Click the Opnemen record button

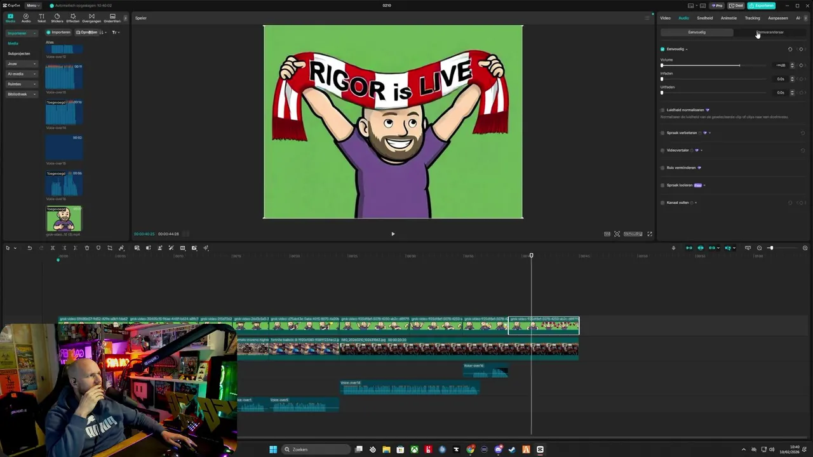pyautogui.click(x=87, y=32)
